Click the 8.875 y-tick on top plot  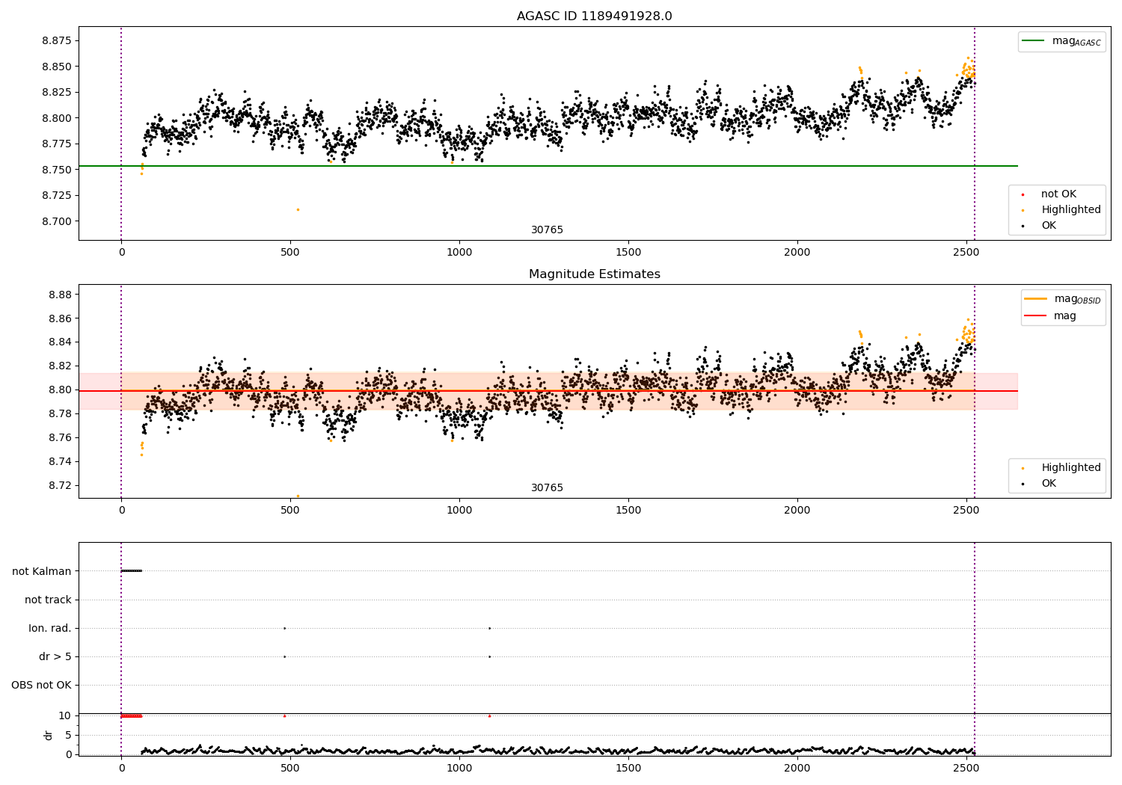pyautogui.click(x=57, y=41)
